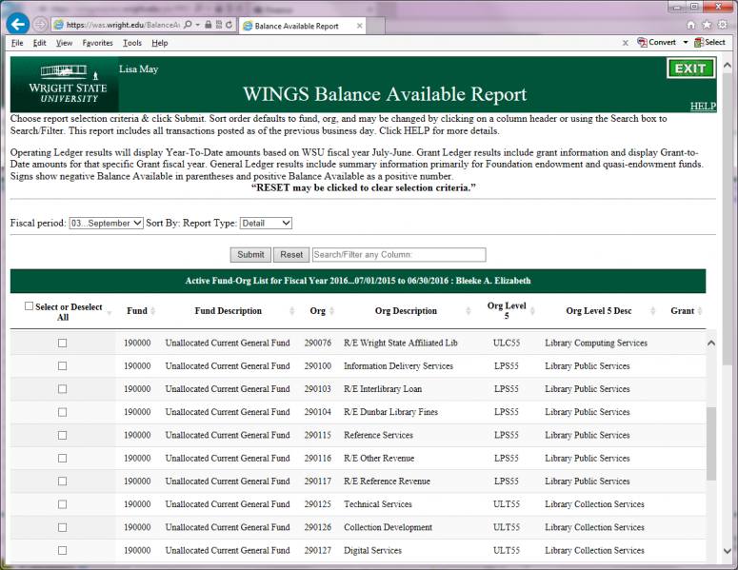
Task: Click the Search/Filter any Column field
Action: pos(398,255)
